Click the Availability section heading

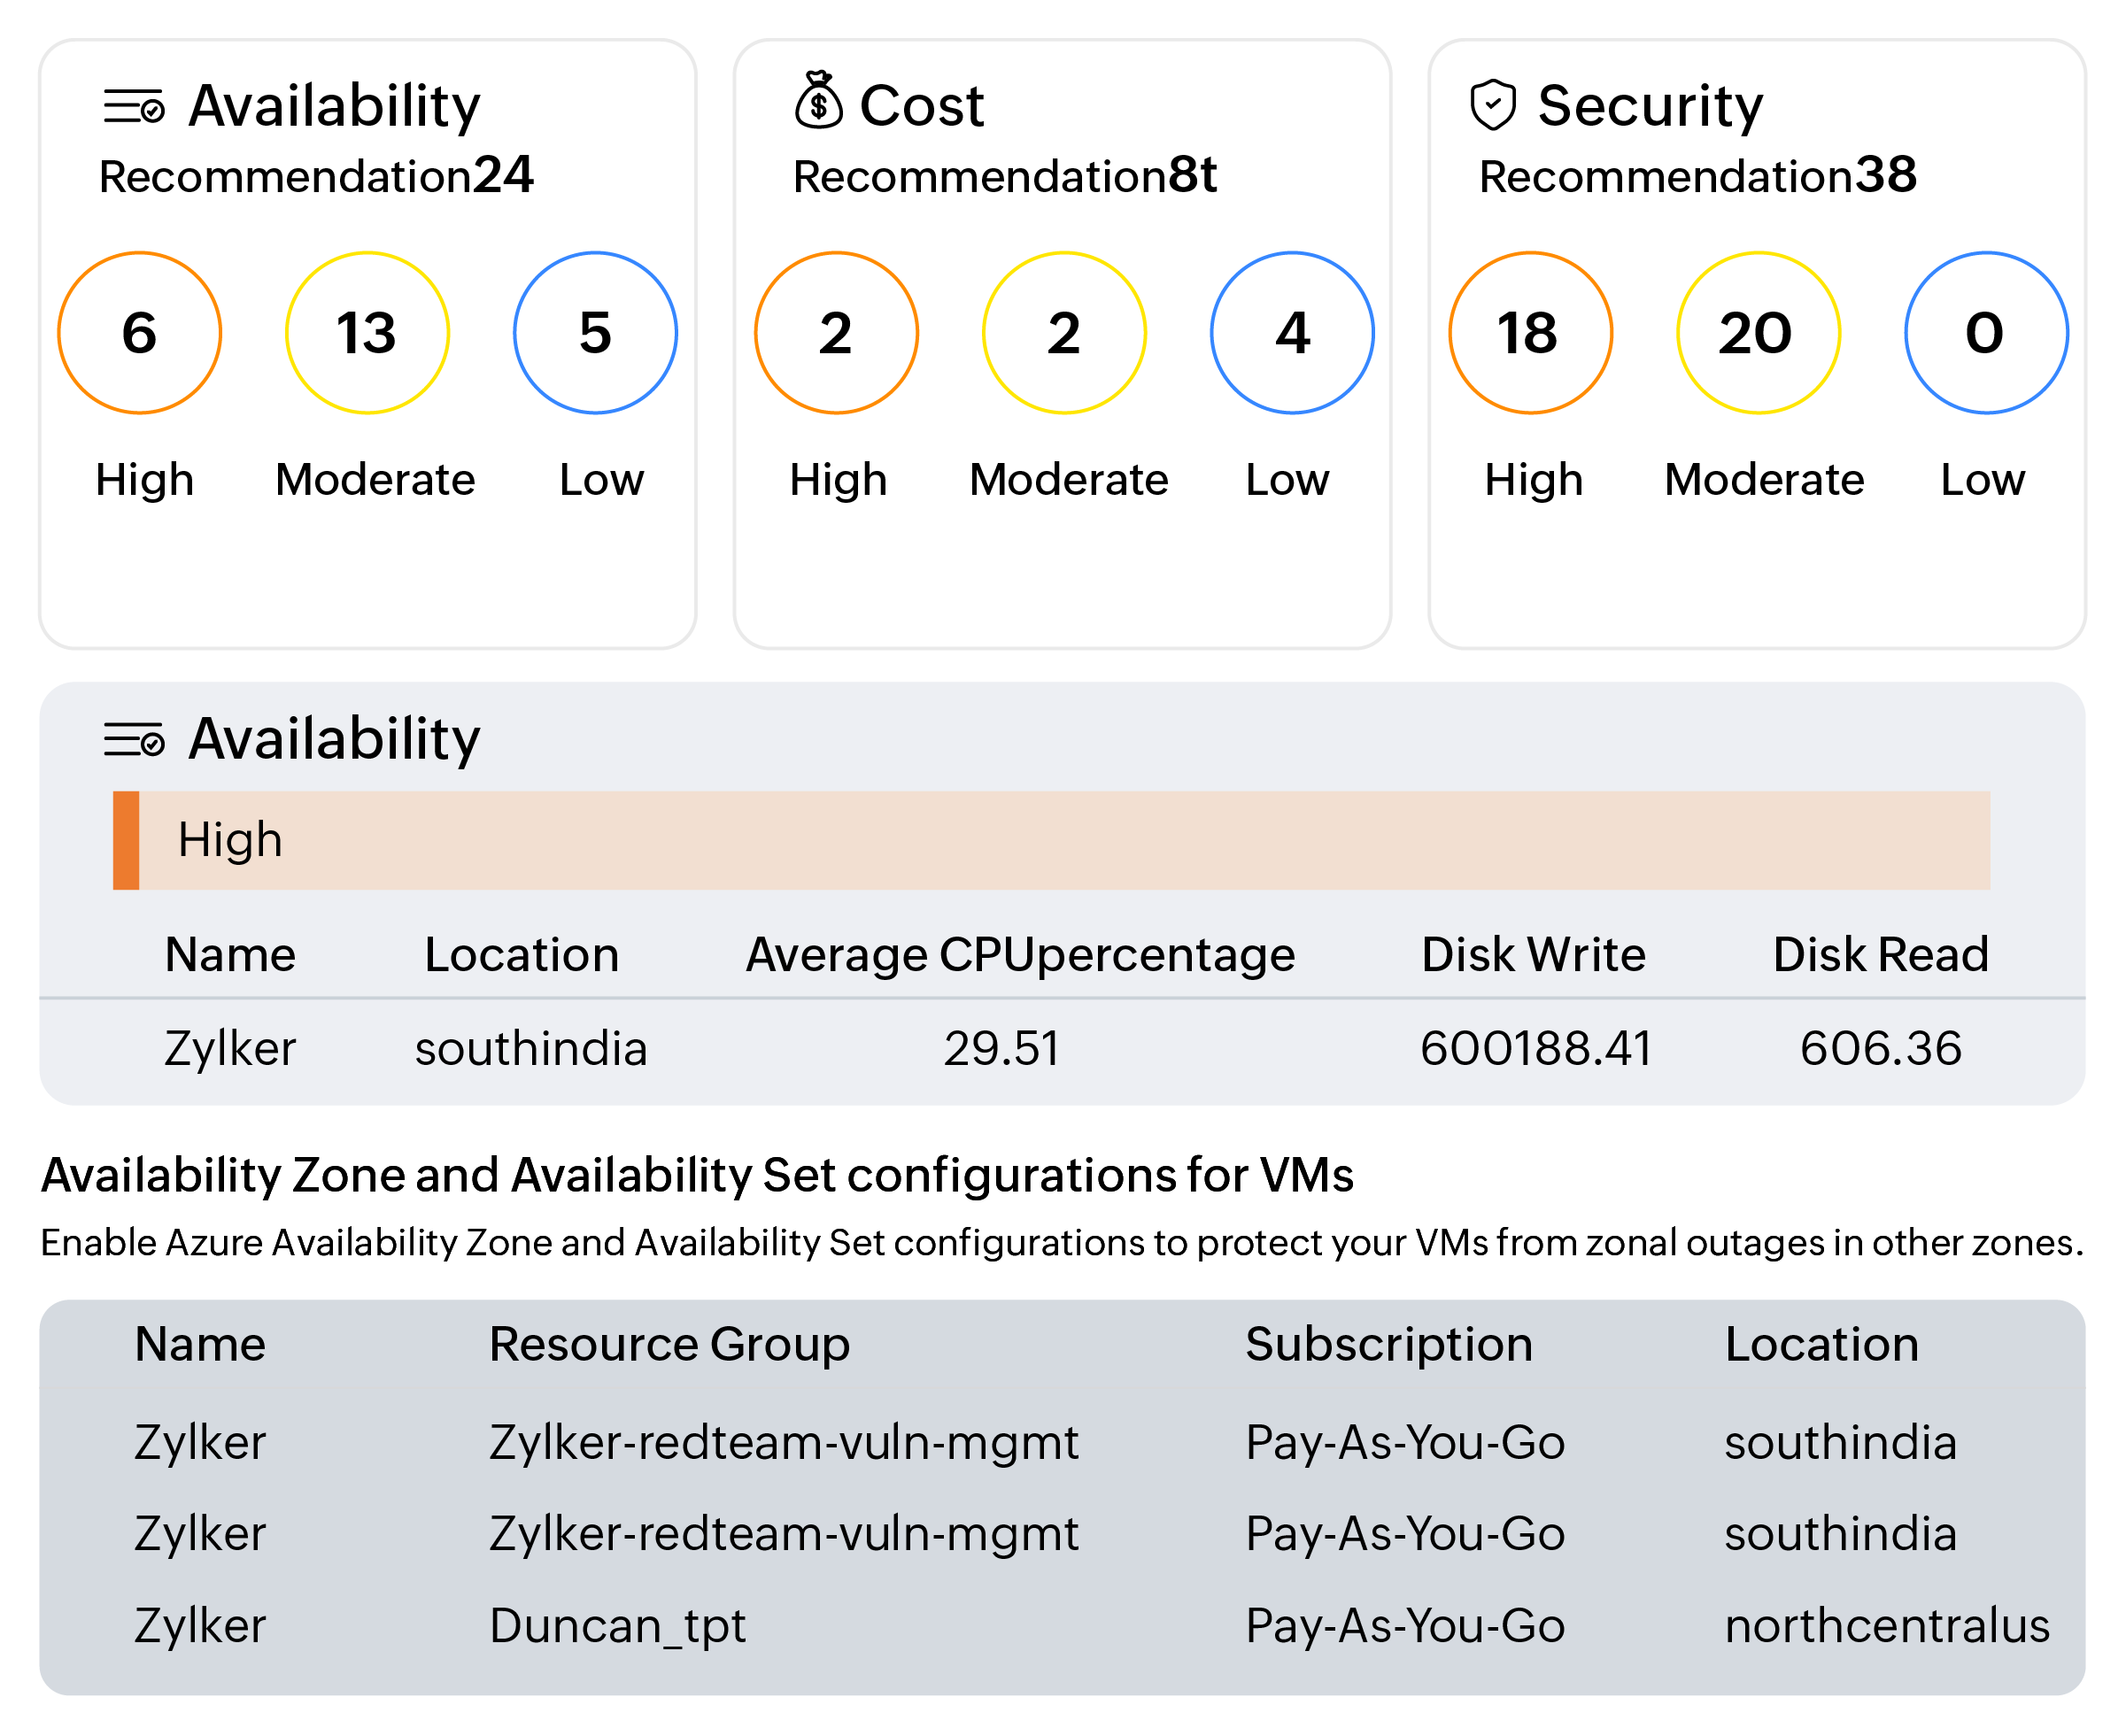point(335,740)
